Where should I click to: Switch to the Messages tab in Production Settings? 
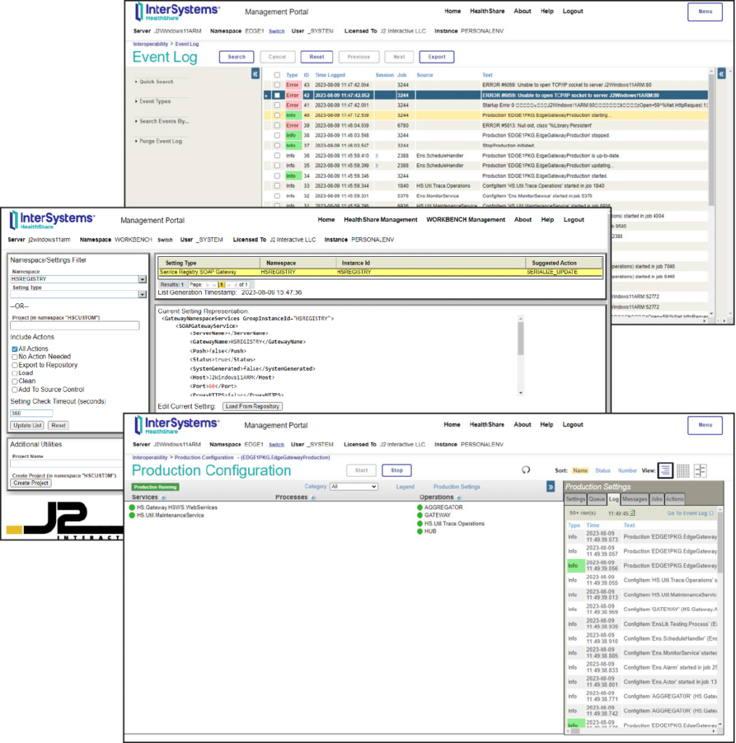(x=634, y=499)
